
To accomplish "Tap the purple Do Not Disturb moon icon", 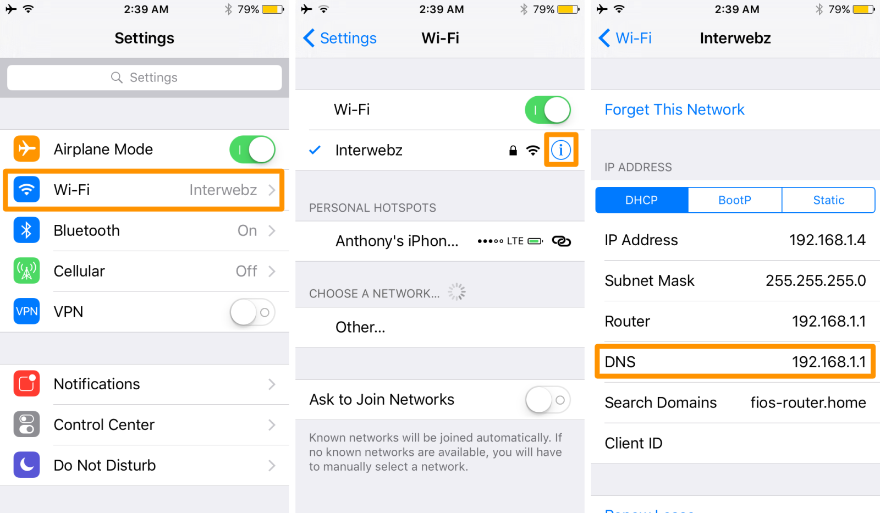I will (x=26, y=465).
